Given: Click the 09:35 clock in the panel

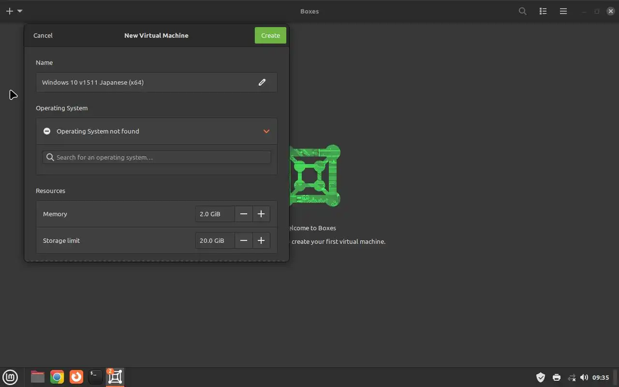Looking at the screenshot, I should click(x=601, y=377).
